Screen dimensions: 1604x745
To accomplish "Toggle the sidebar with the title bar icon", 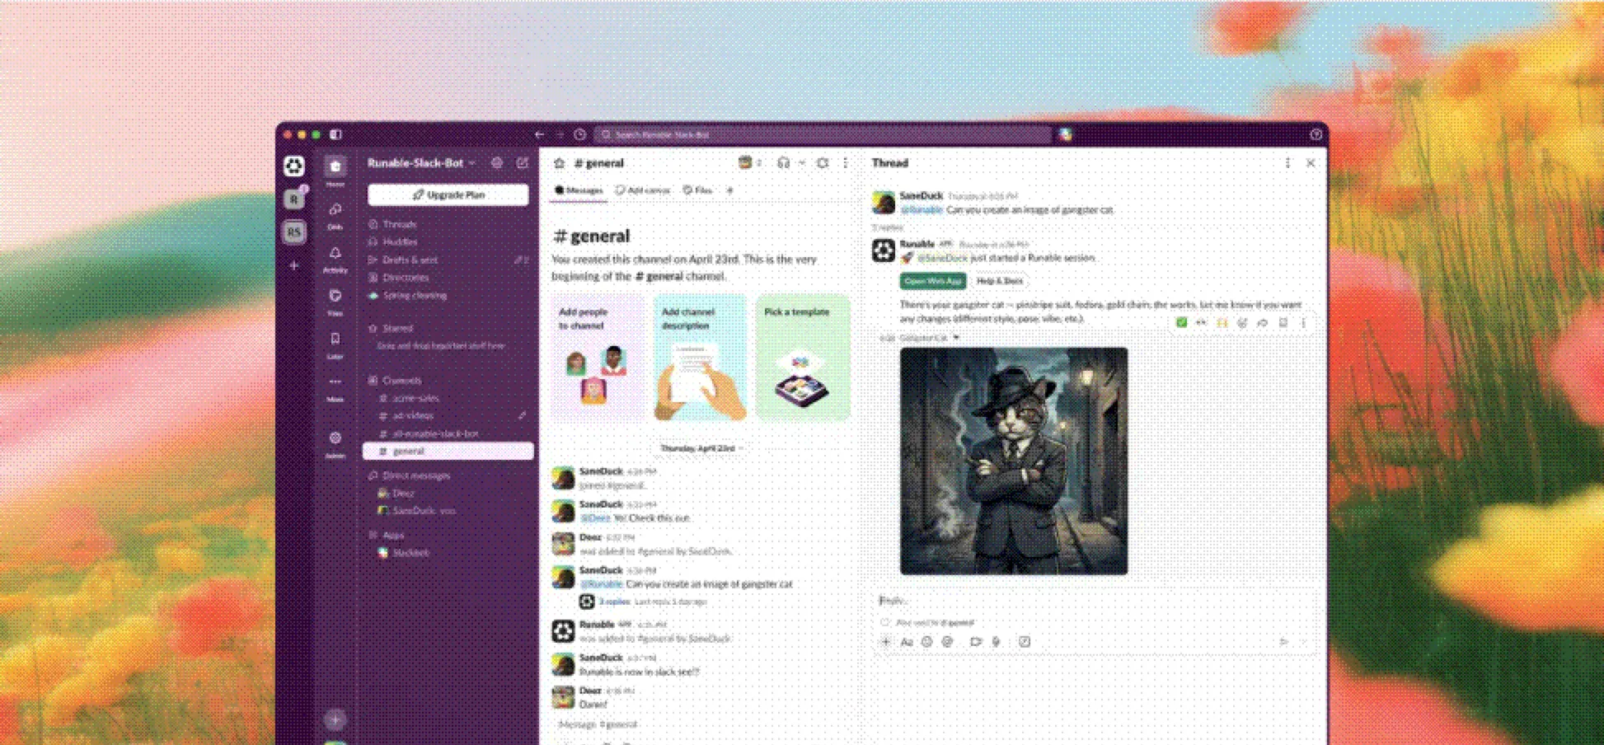I will click(335, 134).
